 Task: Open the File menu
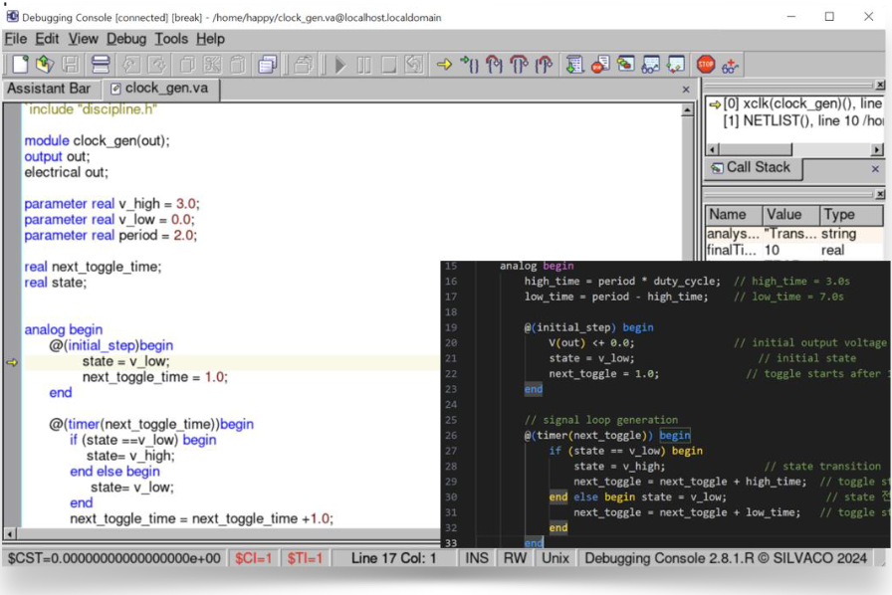click(x=15, y=39)
